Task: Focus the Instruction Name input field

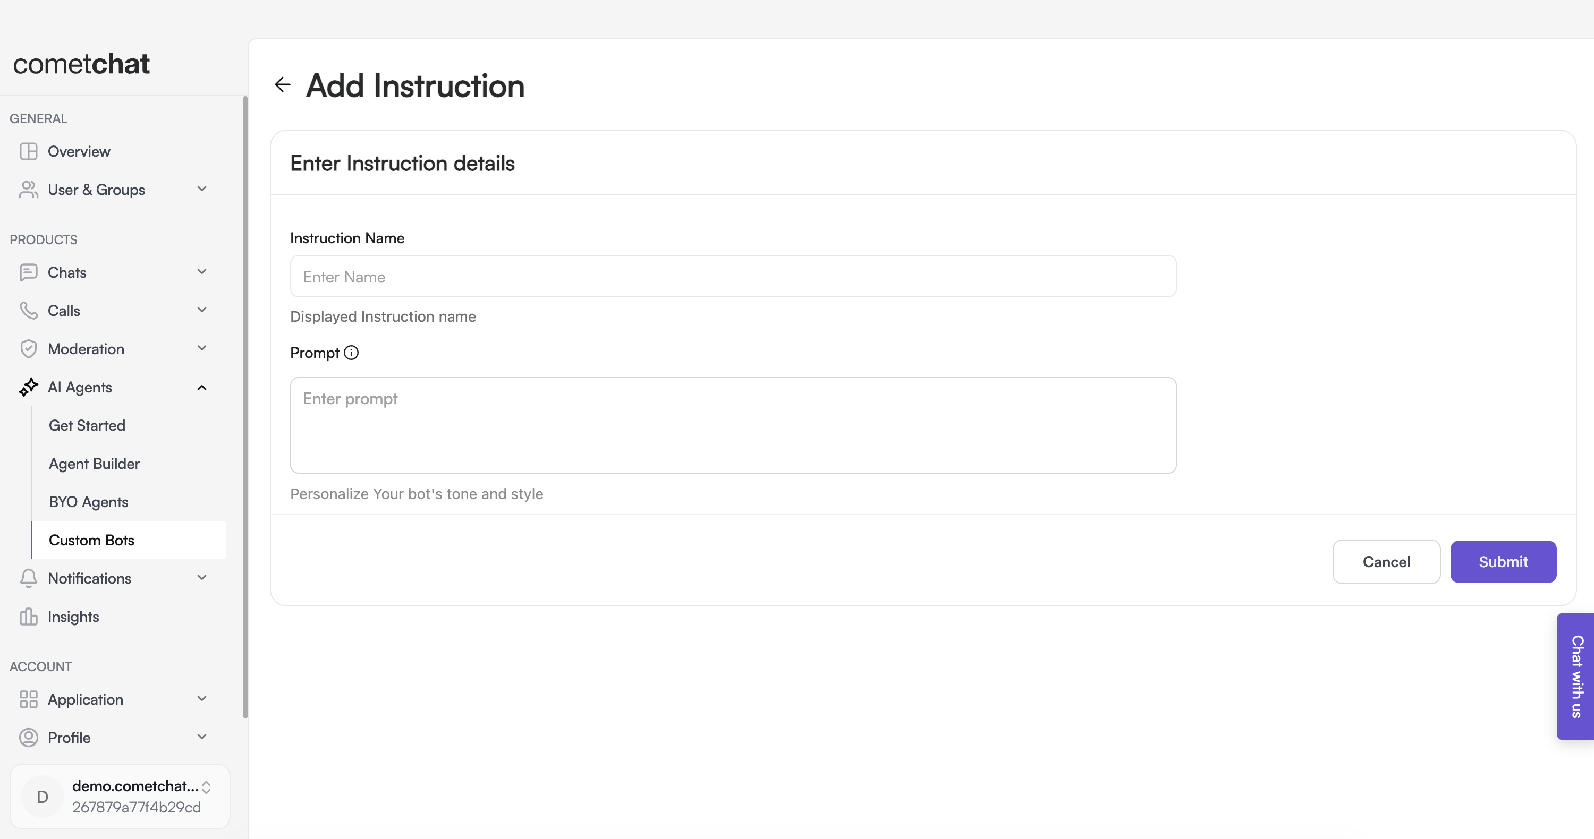Action: coord(733,276)
